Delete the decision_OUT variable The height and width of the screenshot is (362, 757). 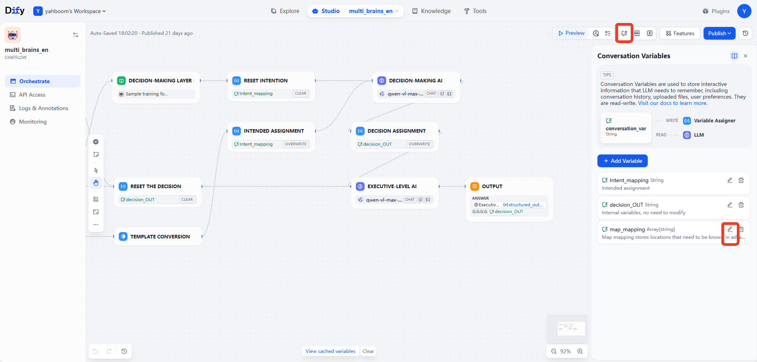click(x=741, y=205)
